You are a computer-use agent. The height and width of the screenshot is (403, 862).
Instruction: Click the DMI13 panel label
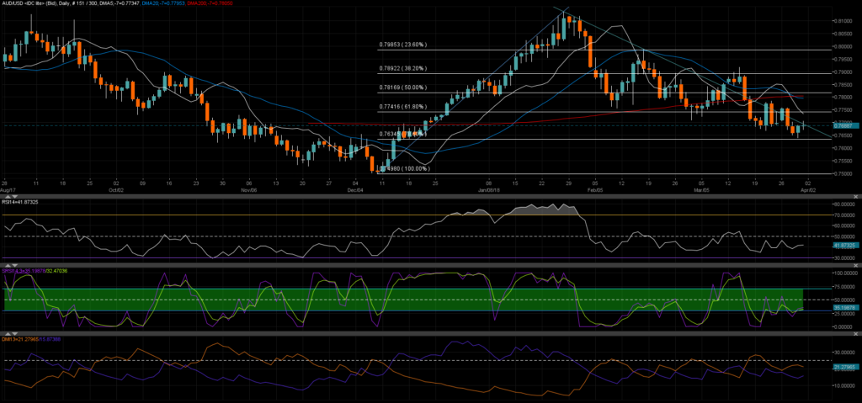31,339
